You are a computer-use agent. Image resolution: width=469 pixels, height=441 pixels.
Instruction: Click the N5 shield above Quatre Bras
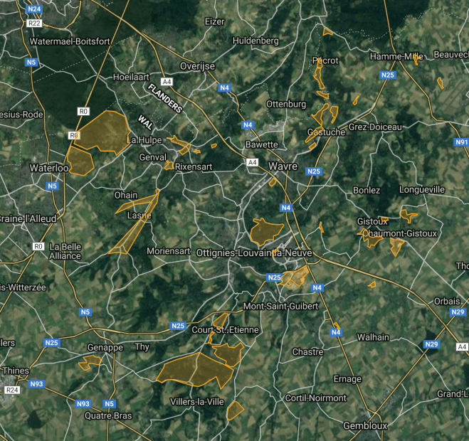109,403
